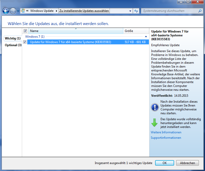Image resolution: width=205 pixels, height=171 pixels.
Task: Maximize the Windows Update window
Action: (188, 2)
